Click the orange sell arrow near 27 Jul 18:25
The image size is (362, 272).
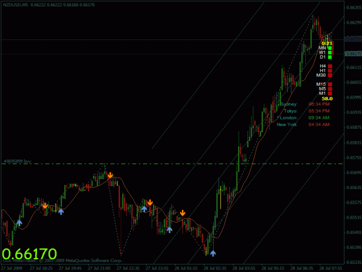45,206
